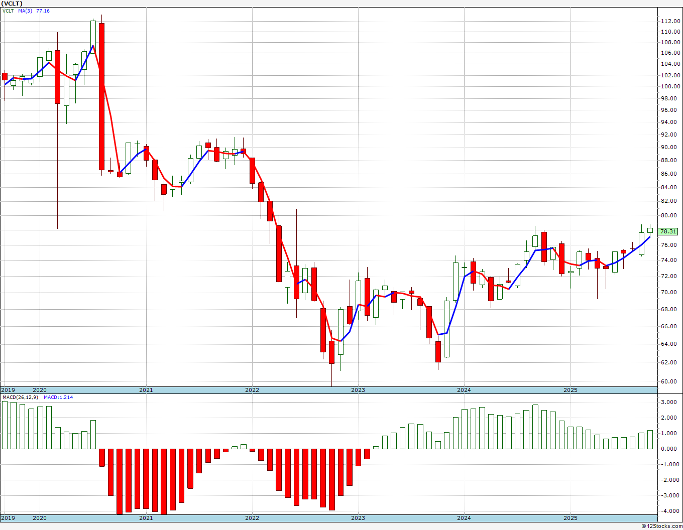Click the current price tag 78.31
Viewport: 683px width, 530px height.
click(668, 231)
